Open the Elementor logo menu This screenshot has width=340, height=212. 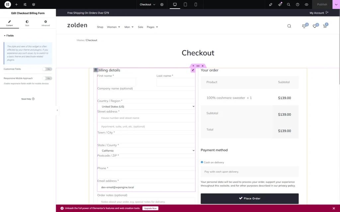(8, 4)
